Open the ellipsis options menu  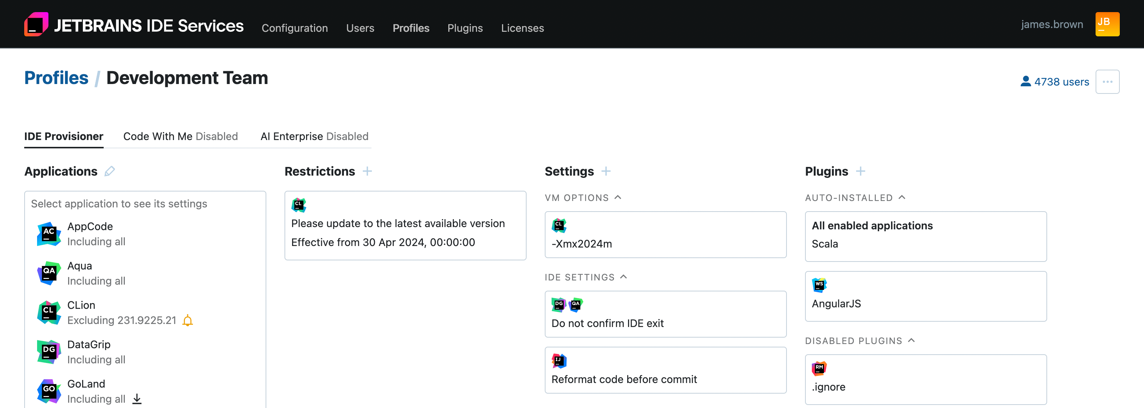tap(1108, 81)
